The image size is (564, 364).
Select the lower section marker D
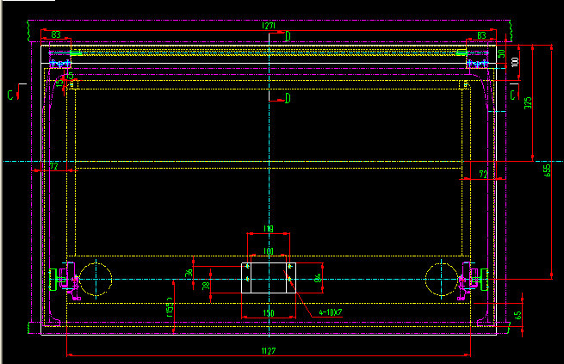coord(288,99)
